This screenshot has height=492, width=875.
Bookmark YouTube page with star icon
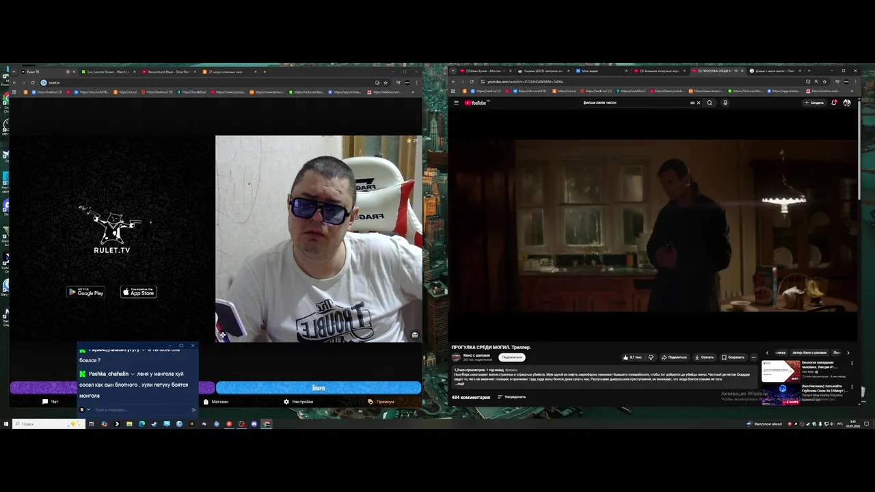(824, 82)
